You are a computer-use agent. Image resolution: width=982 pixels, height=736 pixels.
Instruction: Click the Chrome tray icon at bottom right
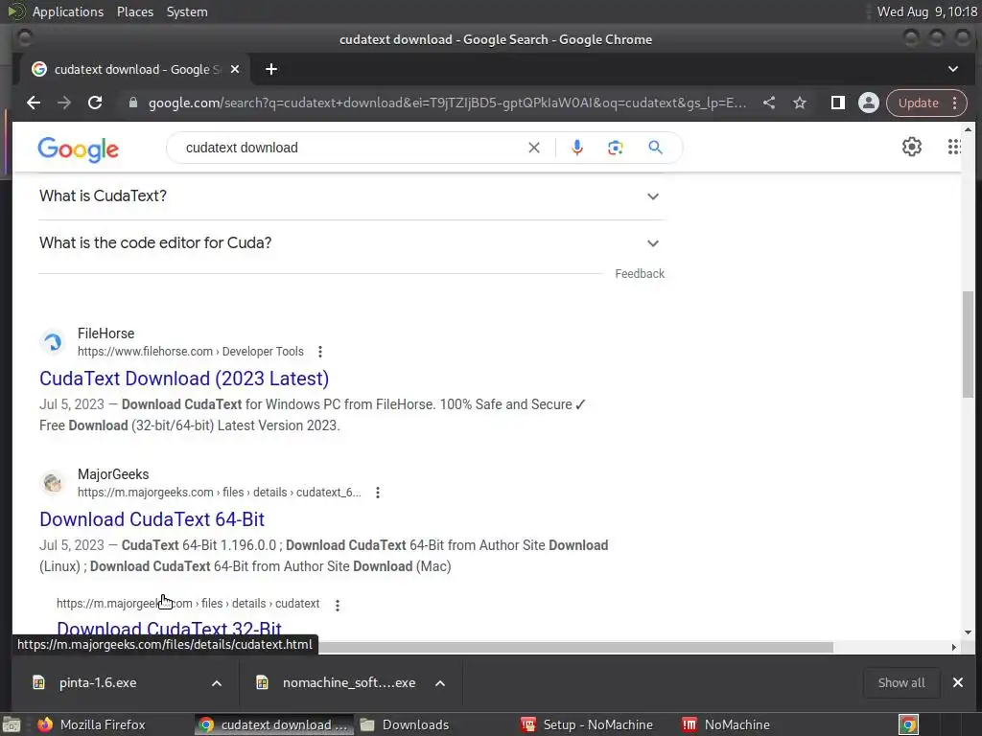tap(908, 724)
